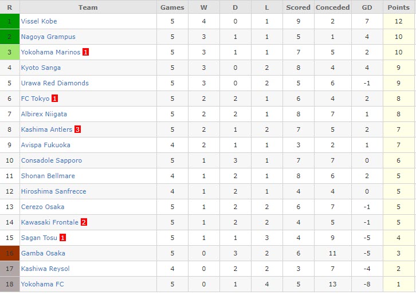Go to Kyoto Sanga team link
416x295 pixels.
[x=41, y=68]
